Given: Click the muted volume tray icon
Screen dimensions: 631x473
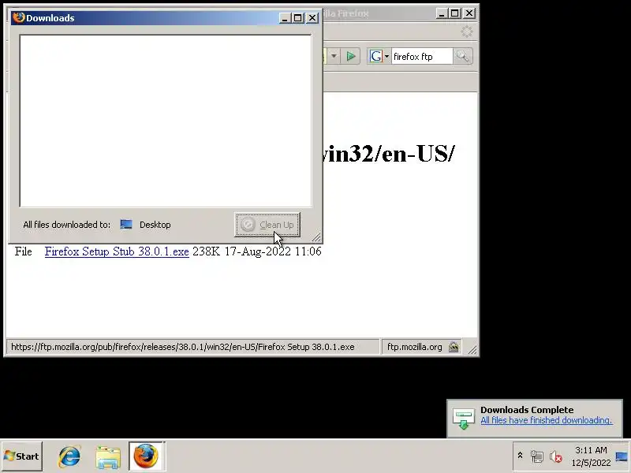Looking at the screenshot, I should (555, 456).
